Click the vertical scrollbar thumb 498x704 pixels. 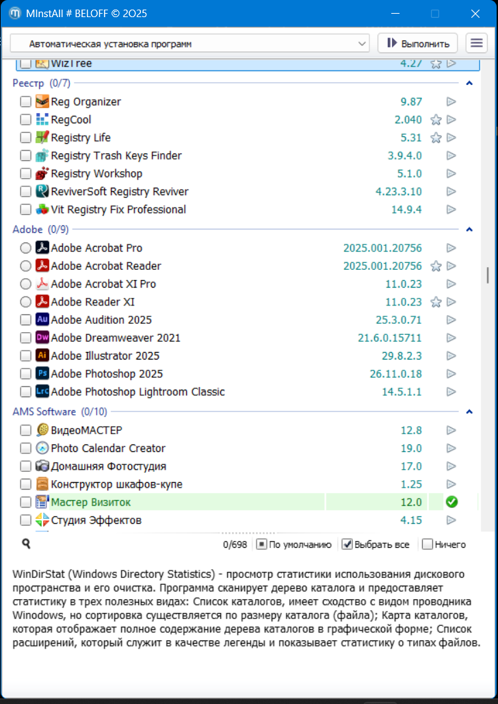tap(487, 275)
